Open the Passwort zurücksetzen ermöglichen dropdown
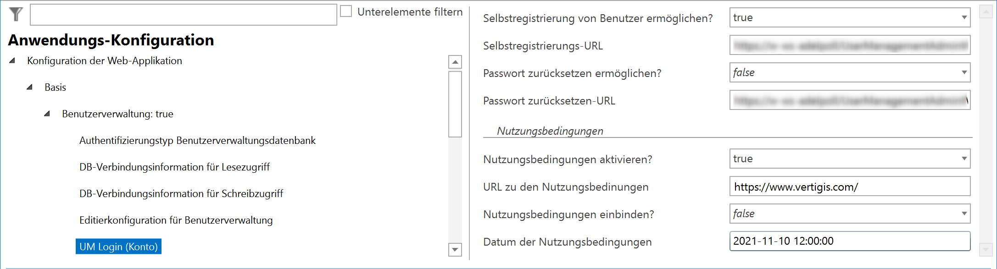Image resolution: width=997 pixels, height=269 pixels. click(x=964, y=72)
